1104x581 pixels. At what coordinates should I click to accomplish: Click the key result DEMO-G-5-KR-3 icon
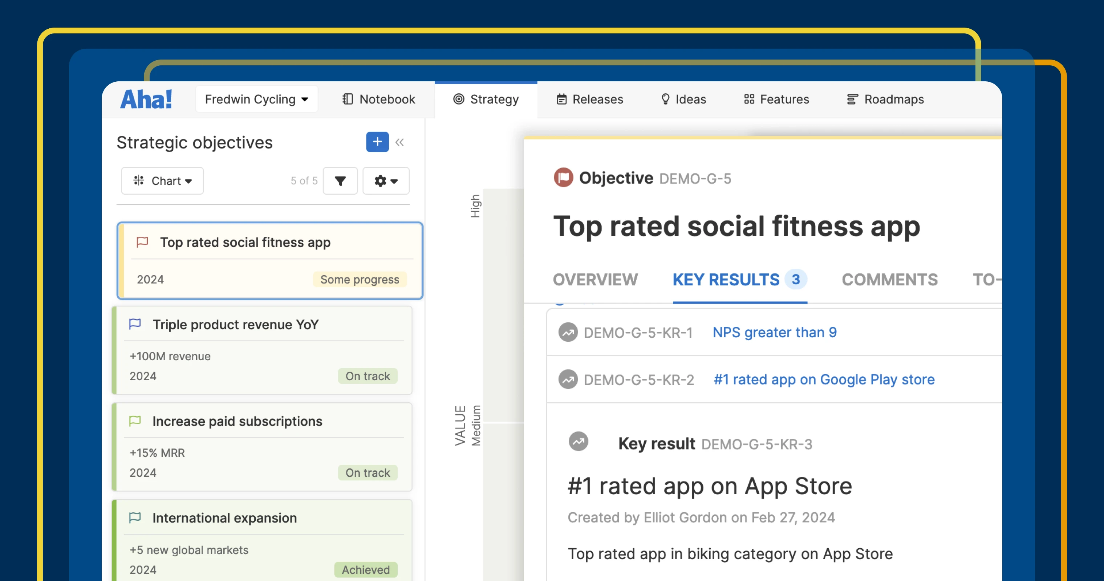578,442
